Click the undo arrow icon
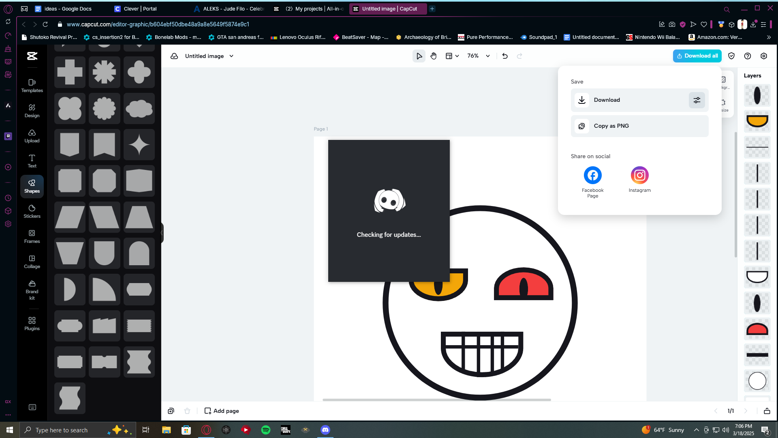778x438 pixels. tap(505, 56)
